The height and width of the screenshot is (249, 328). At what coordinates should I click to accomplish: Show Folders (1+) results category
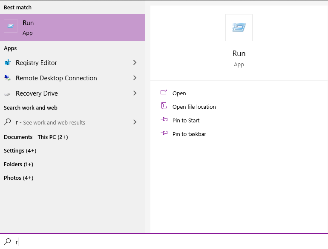[18, 164]
